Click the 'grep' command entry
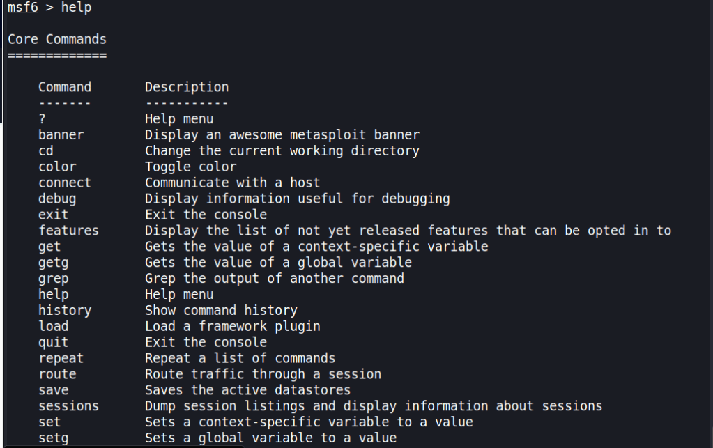The height and width of the screenshot is (448, 713). pos(54,279)
